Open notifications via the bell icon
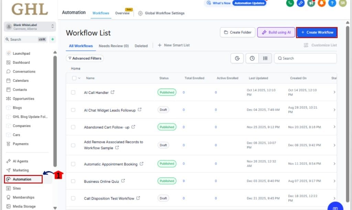The image size is (352, 210). (321, 4)
